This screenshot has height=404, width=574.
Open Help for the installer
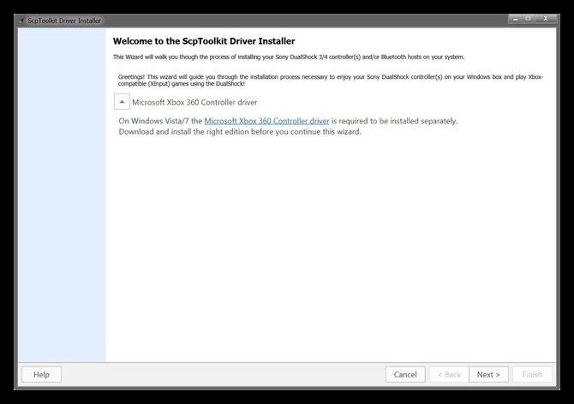41,374
